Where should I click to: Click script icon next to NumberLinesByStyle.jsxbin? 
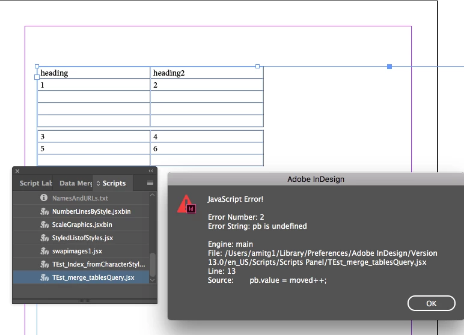pyautogui.click(x=44, y=211)
